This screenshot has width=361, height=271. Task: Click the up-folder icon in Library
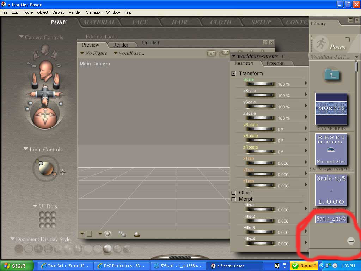click(331, 74)
